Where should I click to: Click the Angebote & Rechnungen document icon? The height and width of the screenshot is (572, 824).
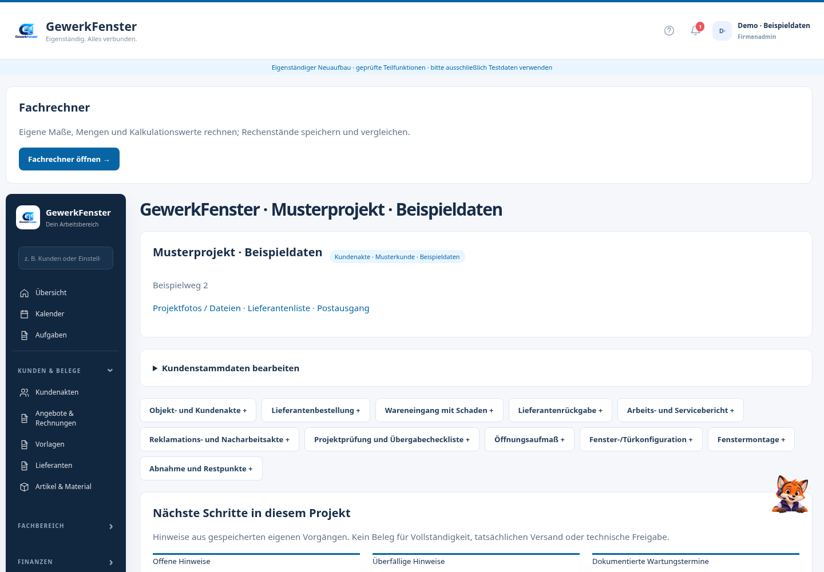pos(24,418)
